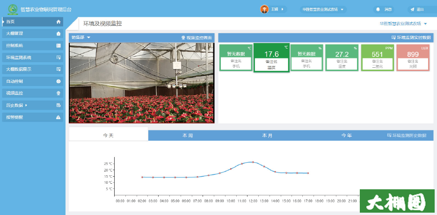The image size is (437, 215).
Task: Click the monitor icon beside 环境监测系统
Action: point(58,57)
